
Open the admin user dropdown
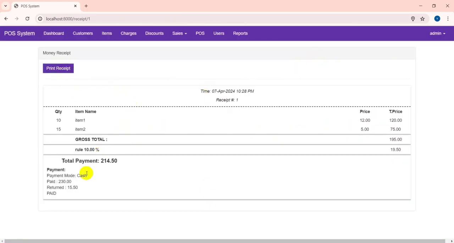tap(437, 33)
